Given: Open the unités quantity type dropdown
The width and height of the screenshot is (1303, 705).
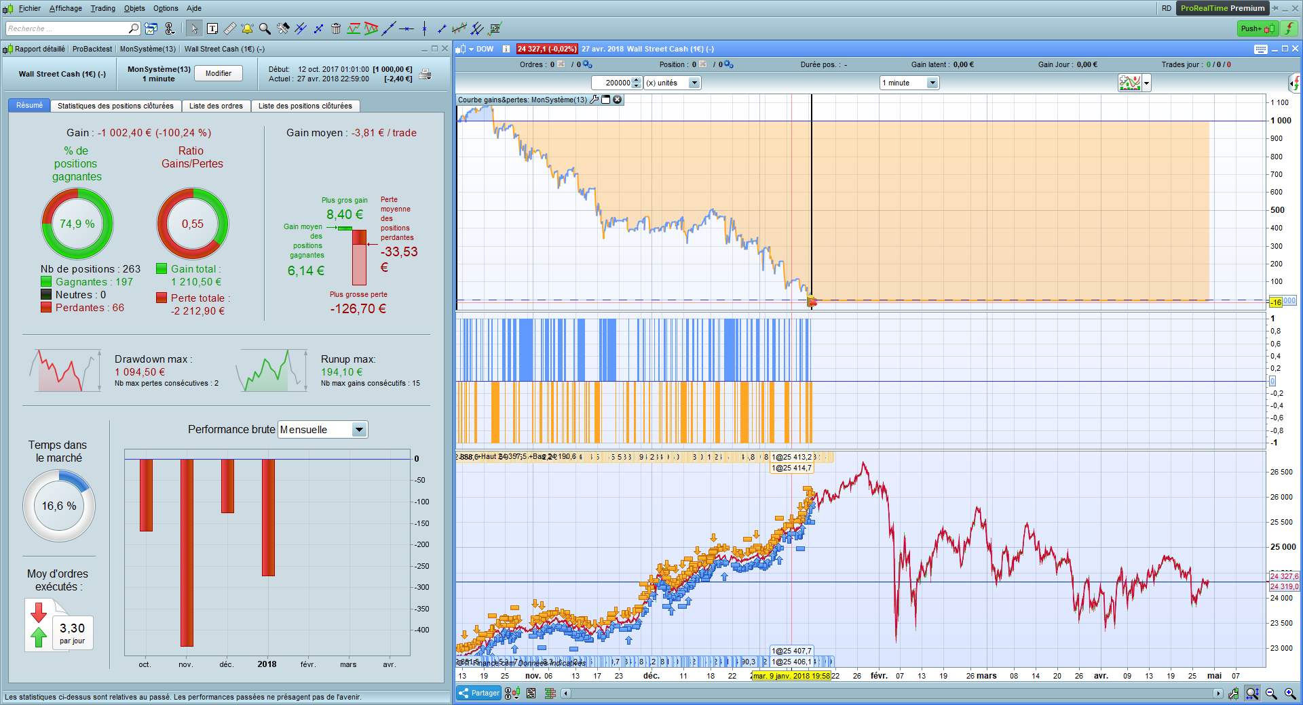Looking at the screenshot, I should 672,83.
